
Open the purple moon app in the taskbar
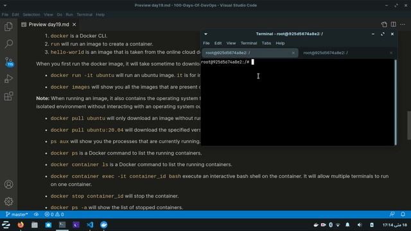point(76,225)
